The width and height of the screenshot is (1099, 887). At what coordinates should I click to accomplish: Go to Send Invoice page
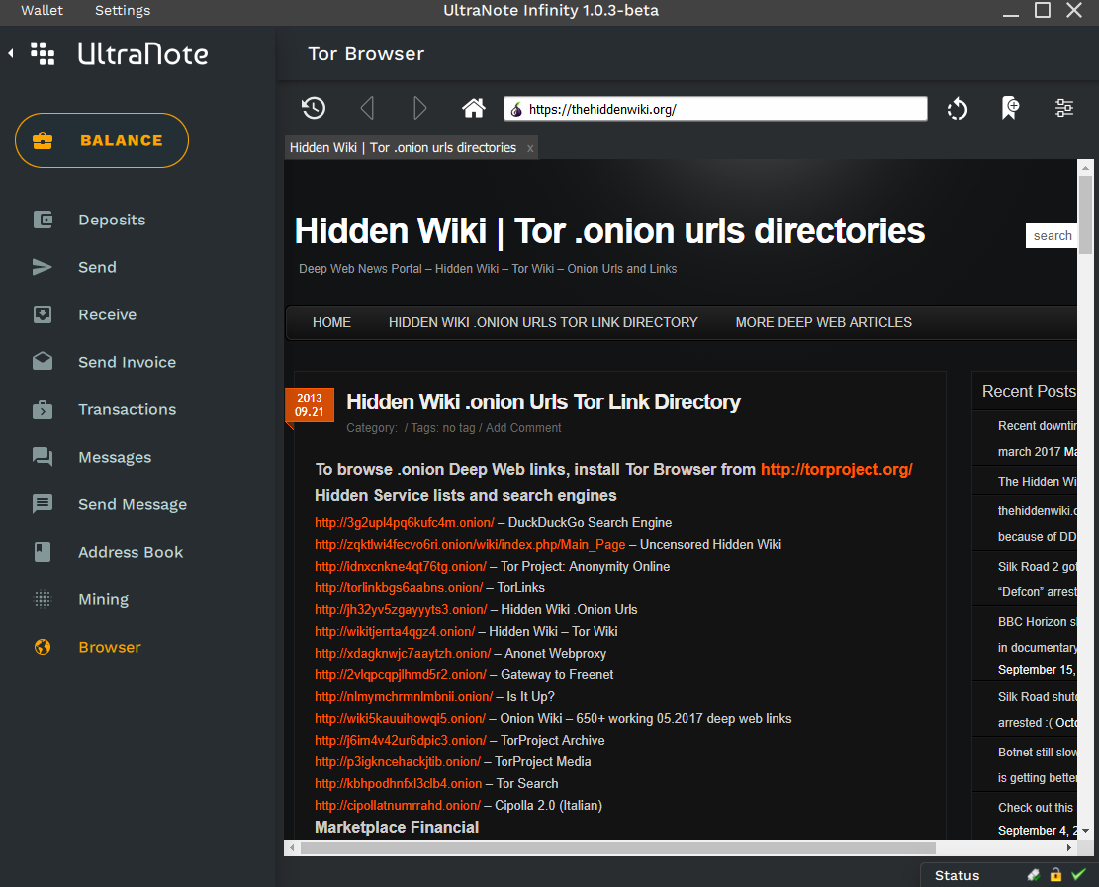click(x=127, y=362)
